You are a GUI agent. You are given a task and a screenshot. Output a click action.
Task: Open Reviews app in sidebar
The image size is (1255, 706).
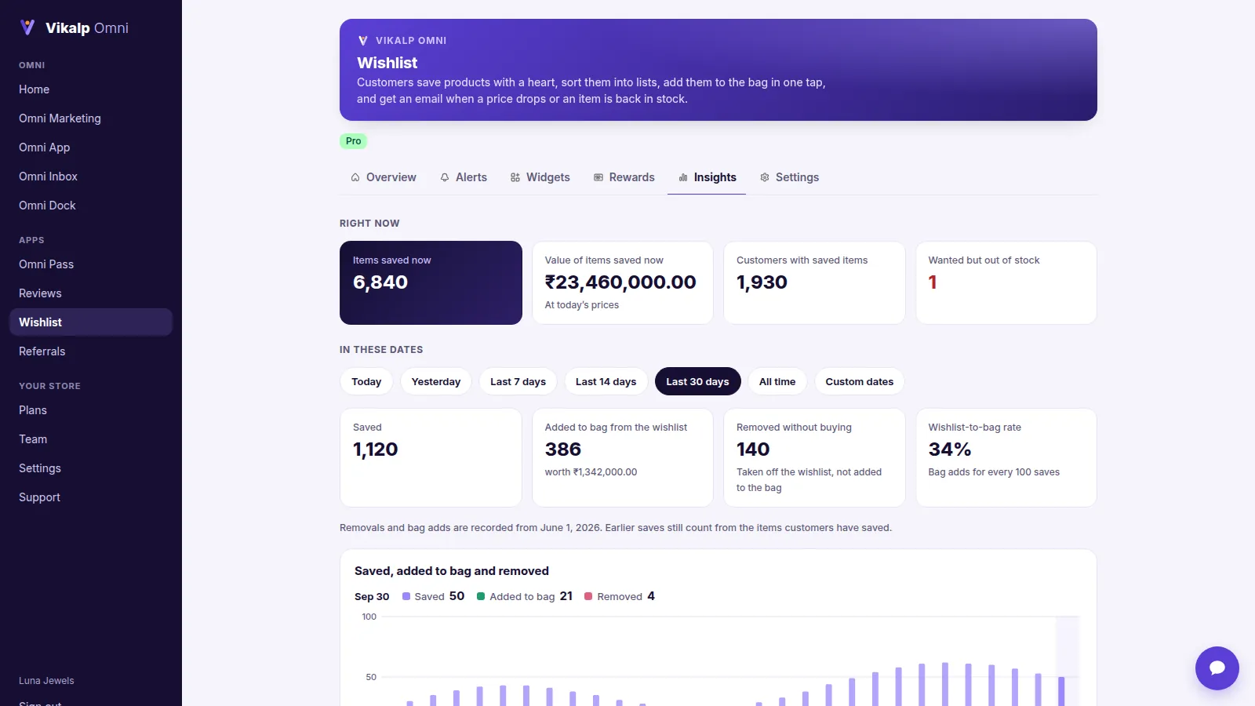91,293
